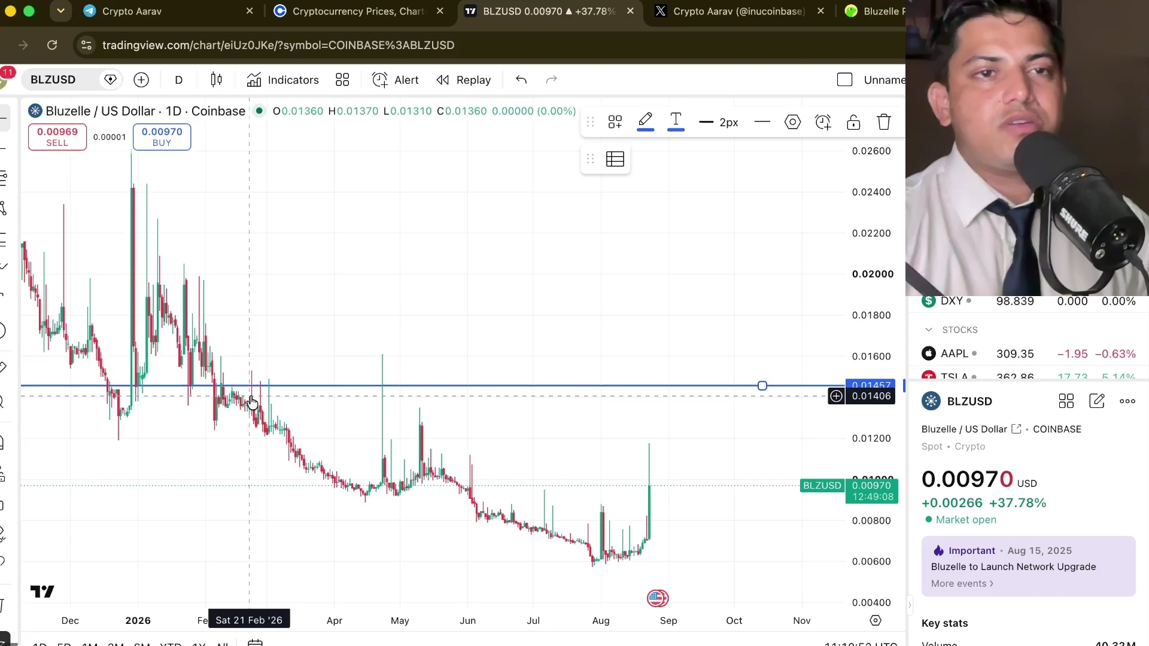Click the 0.00970 BUY button
This screenshot has height=646, width=1149.
162,137
